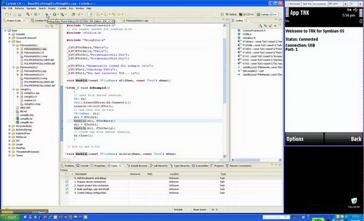This screenshot has width=364, height=221.
Task: Uncheck 'Prepare device connectivity' task checkbox
Action: pyautogui.click(x=67, y=182)
